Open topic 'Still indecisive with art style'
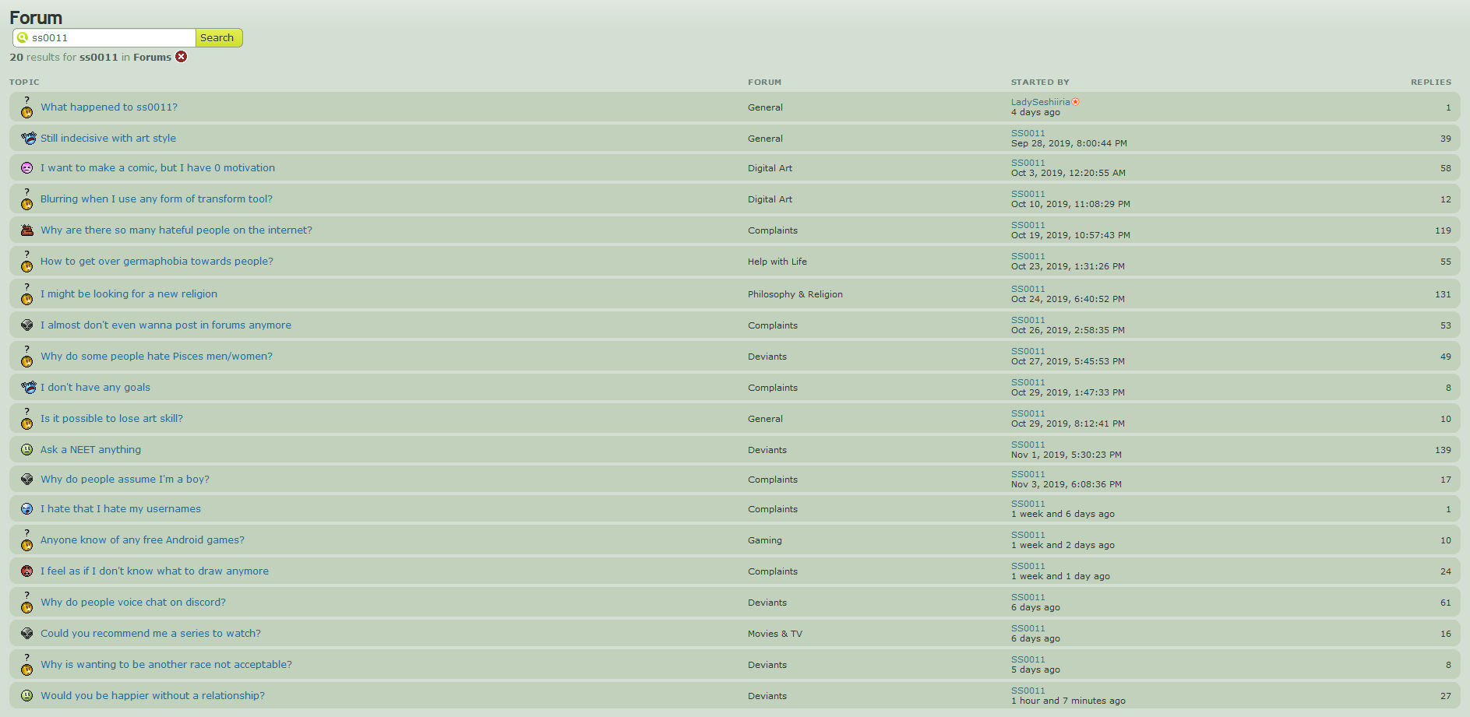1470x717 pixels. (108, 139)
